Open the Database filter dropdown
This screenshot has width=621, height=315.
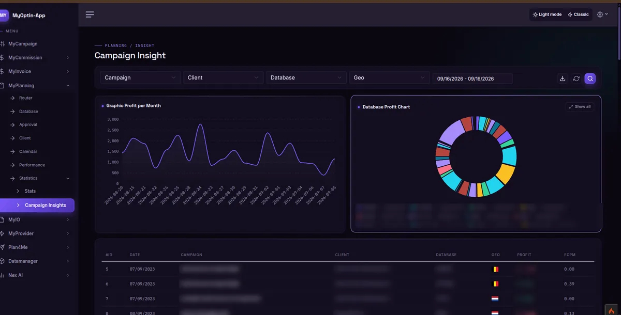[x=306, y=77]
